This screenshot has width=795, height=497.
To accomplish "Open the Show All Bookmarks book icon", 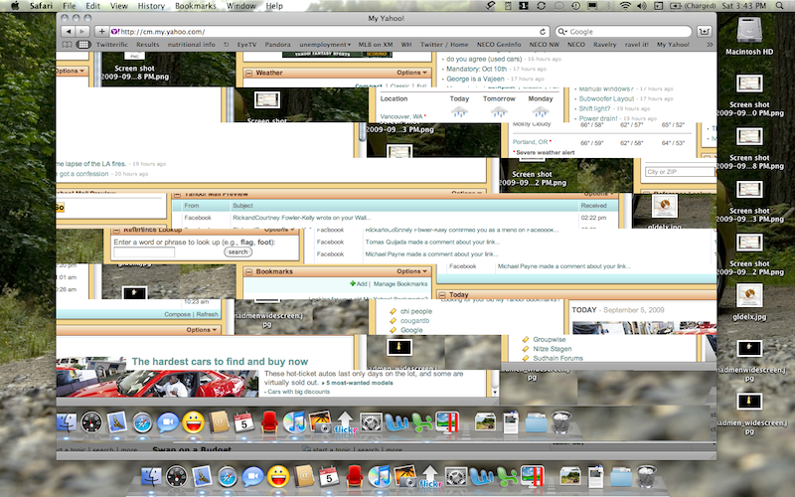I will pyautogui.click(x=67, y=45).
